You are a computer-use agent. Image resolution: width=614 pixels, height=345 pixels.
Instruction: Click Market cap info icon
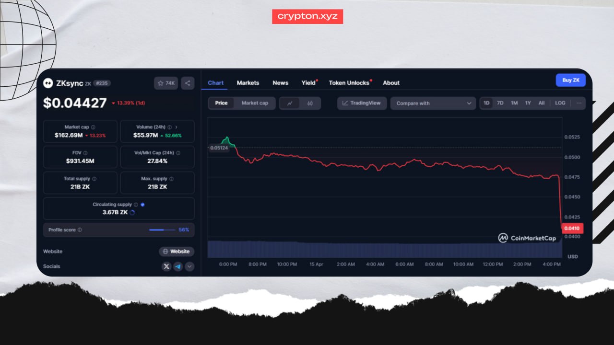pyautogui.click(x=93, y=127)
